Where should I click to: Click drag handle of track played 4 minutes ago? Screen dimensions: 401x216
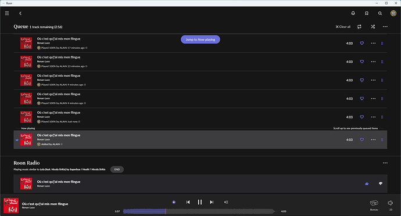tap(382, 98)
